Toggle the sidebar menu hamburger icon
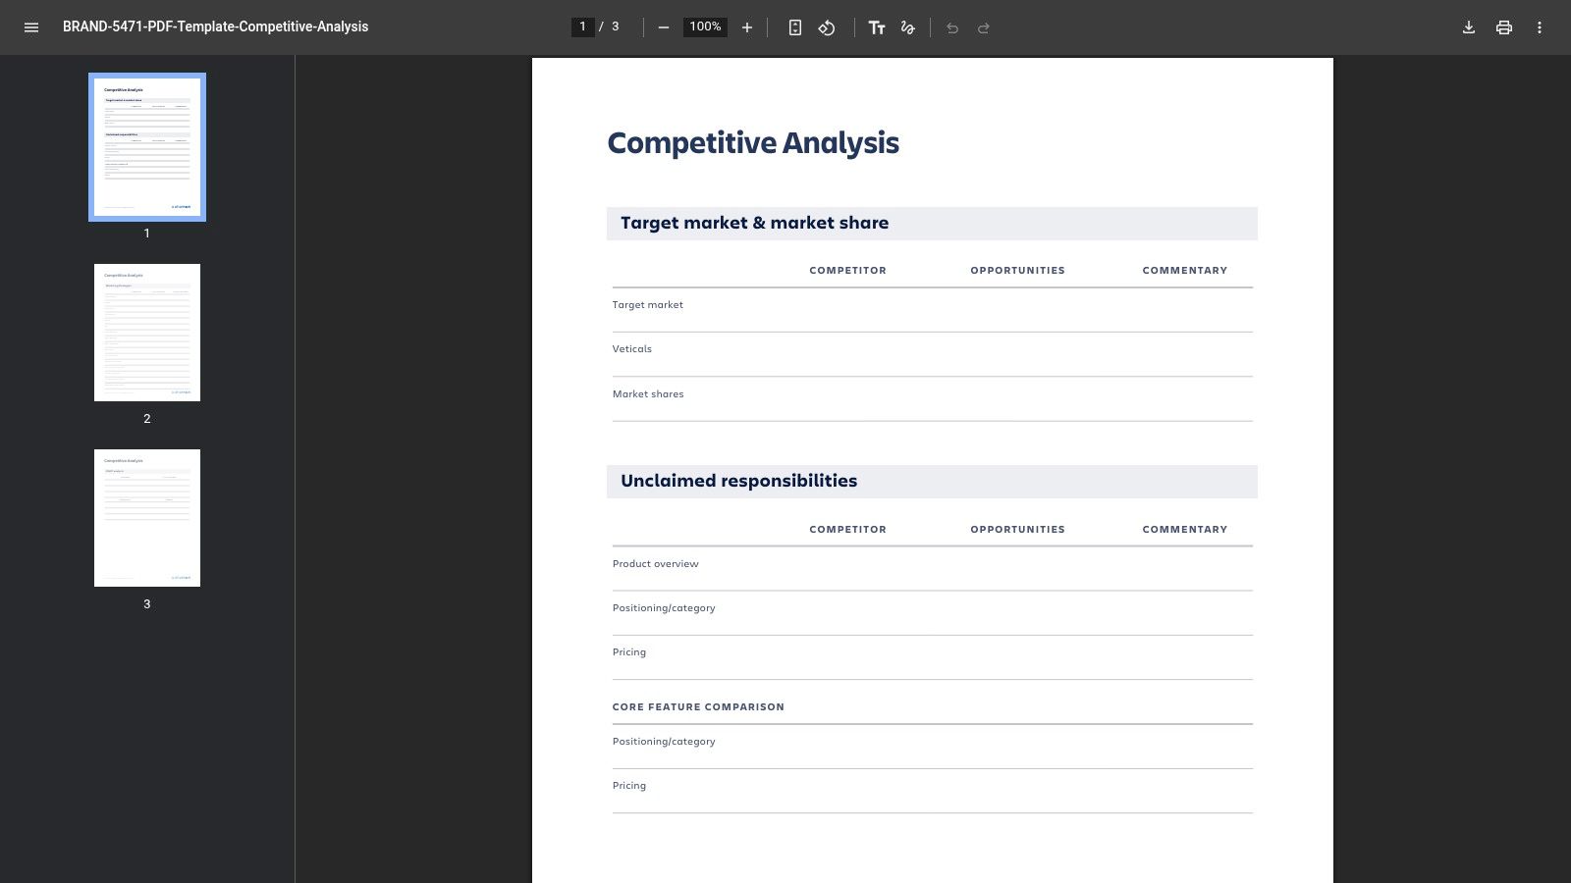Viewport: 1571px width, 883px height. point(31,27)
